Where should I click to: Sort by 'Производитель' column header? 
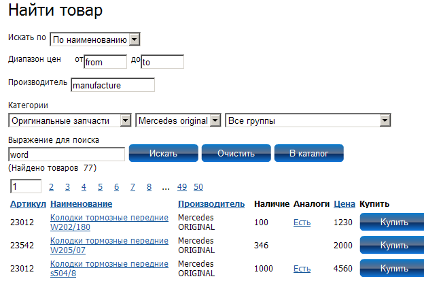(x=211, y=204)
